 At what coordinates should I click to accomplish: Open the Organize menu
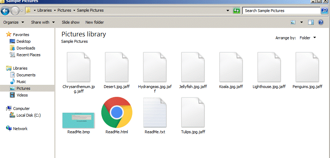point(14,22)
